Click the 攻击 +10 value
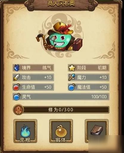Viewport: 124px width, 153px height. click(x=48, y=77)
